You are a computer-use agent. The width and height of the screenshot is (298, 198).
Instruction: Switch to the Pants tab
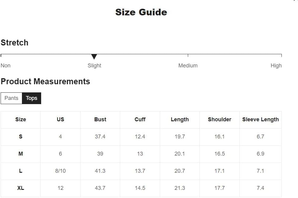[11, 98]
